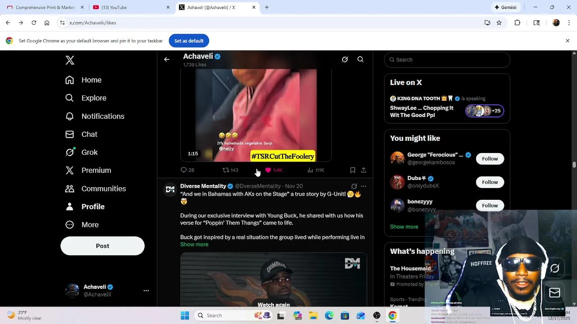Click the address bar URL
Screen dimensions: 577x324
point(93,22)
